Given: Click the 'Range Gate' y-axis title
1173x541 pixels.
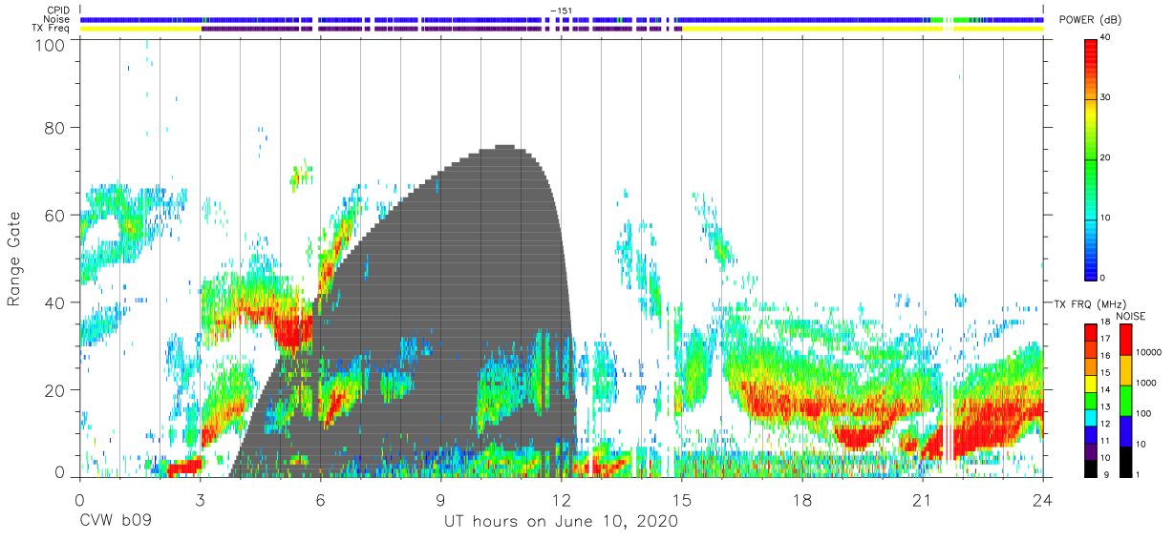Looking at the screenshot, I should tap(14, 260).
